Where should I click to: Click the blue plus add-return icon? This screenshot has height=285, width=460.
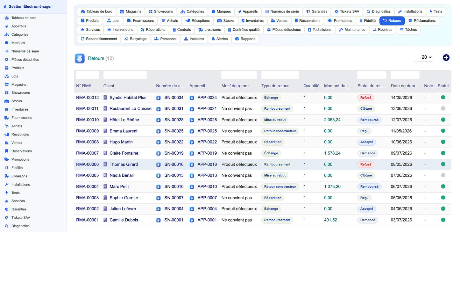coord(446,58)
